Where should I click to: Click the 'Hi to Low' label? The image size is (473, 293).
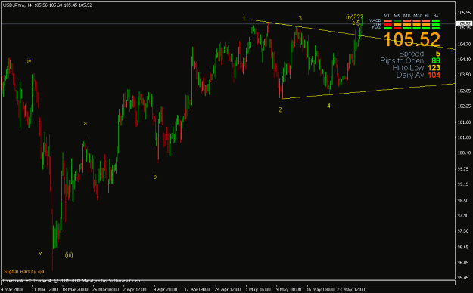pyautogui.click(x=408, y=68)
